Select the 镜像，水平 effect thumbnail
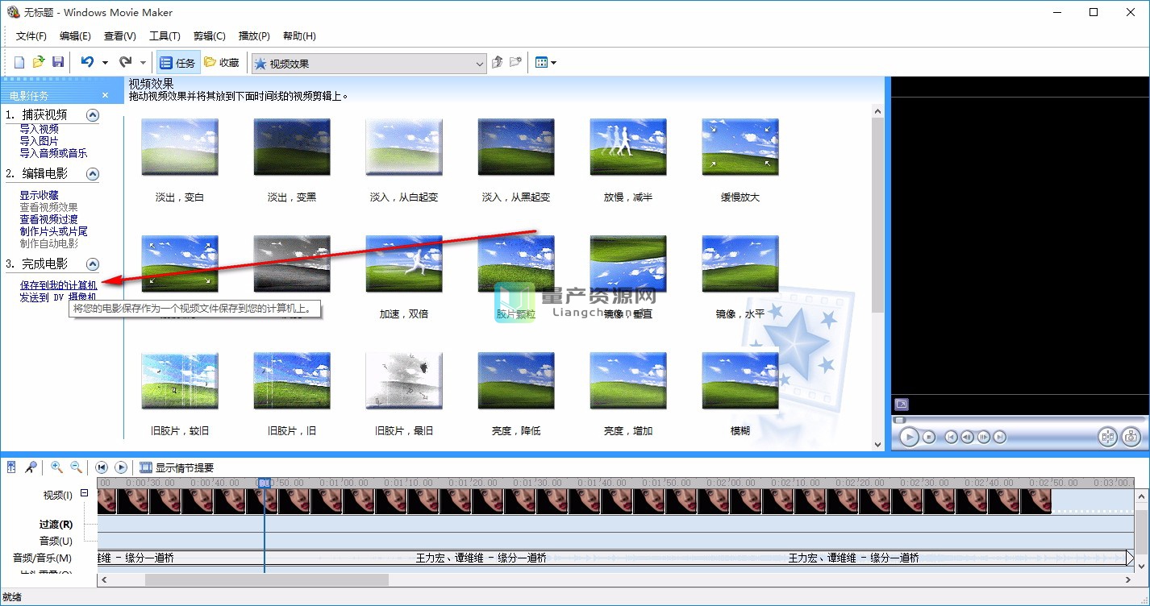 740,264
